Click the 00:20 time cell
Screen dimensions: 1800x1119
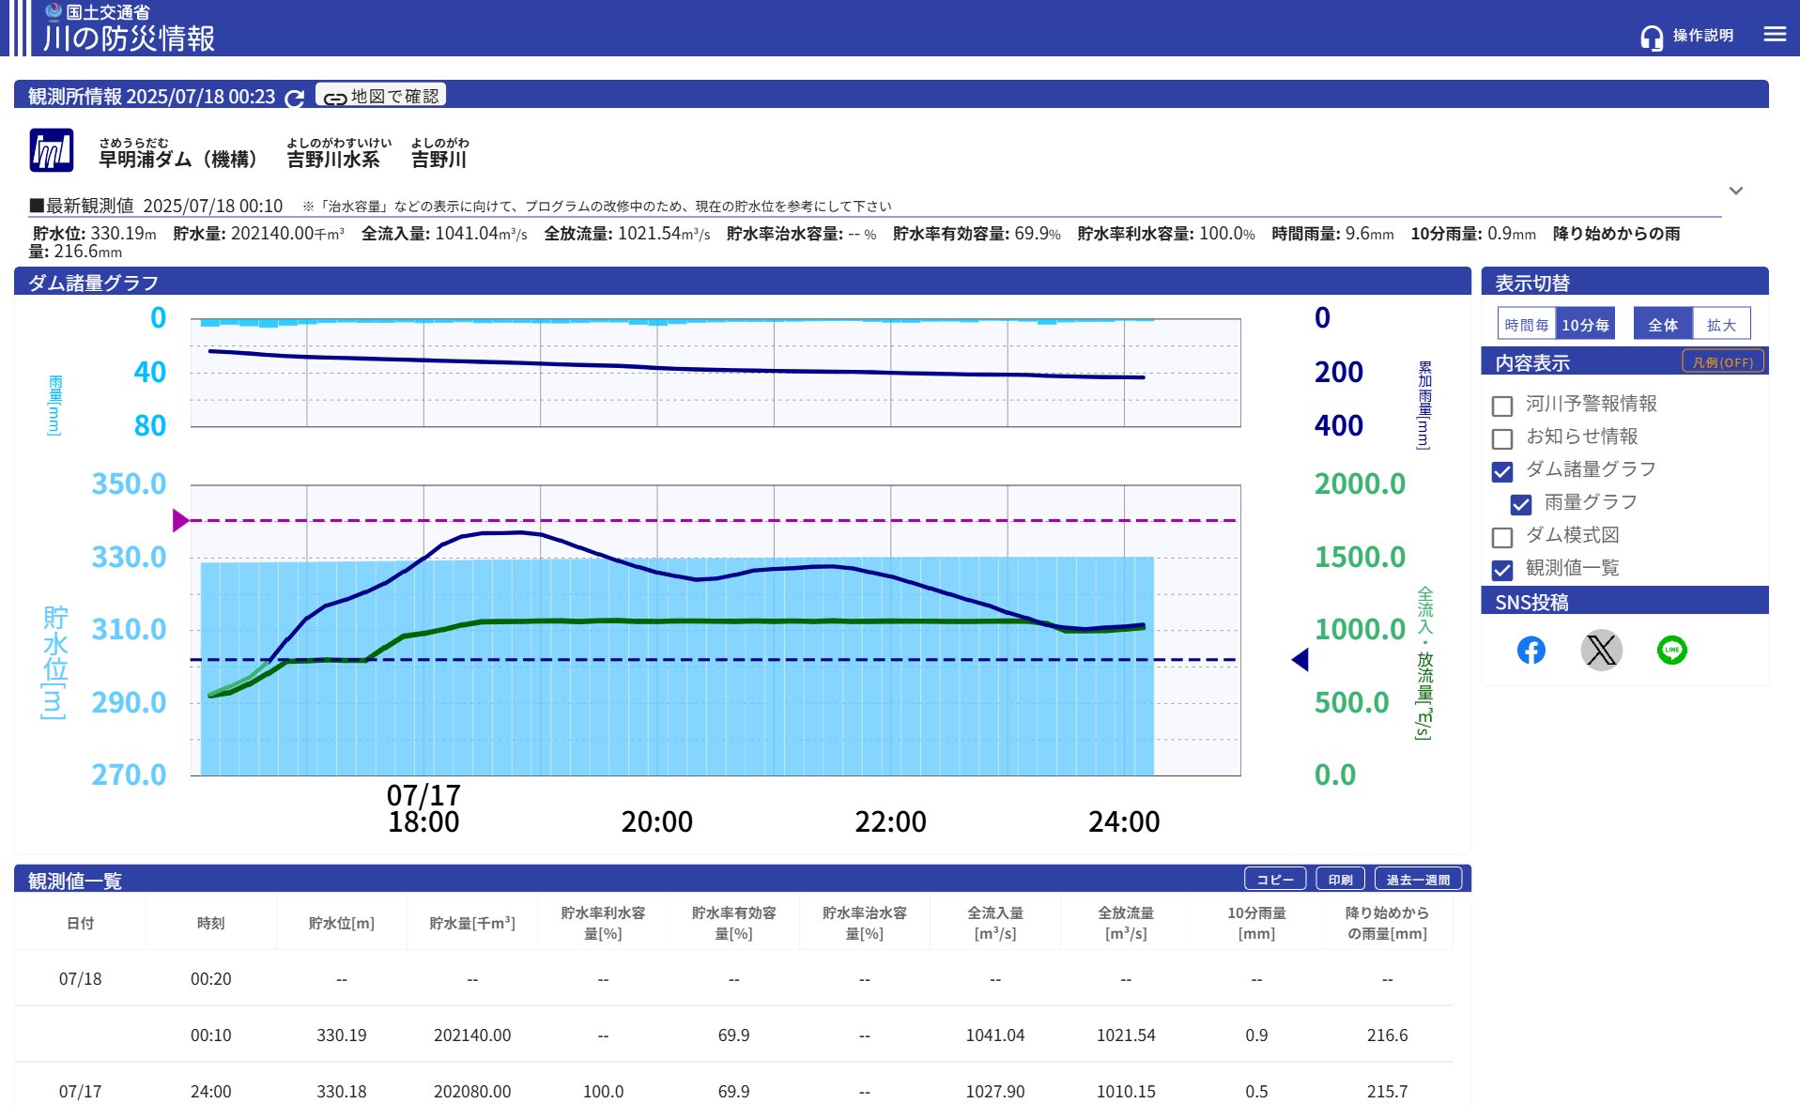[x=210, y=979]
